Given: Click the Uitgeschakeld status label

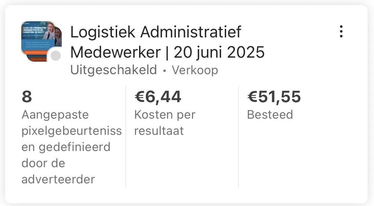Looking at the screenshot, I should pos(114,70).
